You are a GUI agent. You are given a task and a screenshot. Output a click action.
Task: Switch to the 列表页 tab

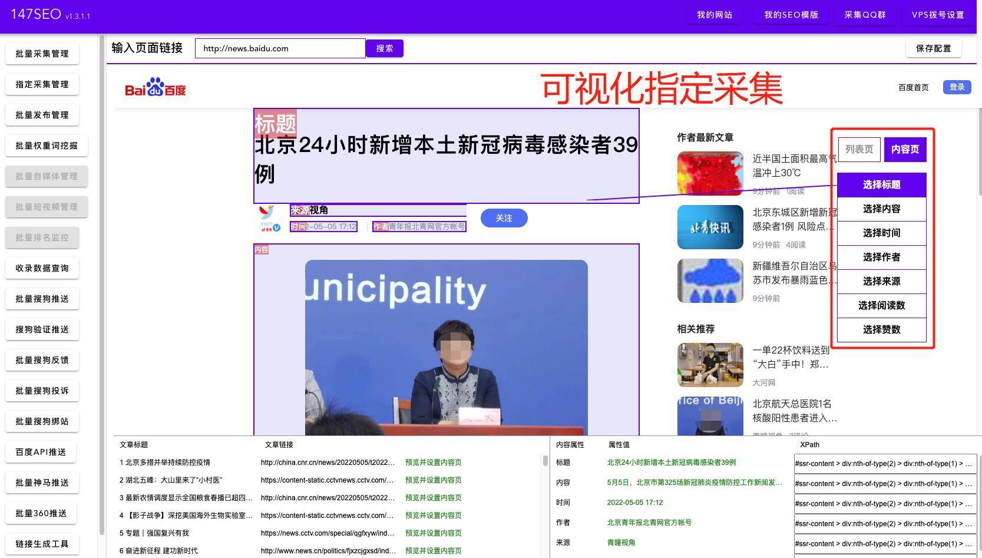click(858, 149)
